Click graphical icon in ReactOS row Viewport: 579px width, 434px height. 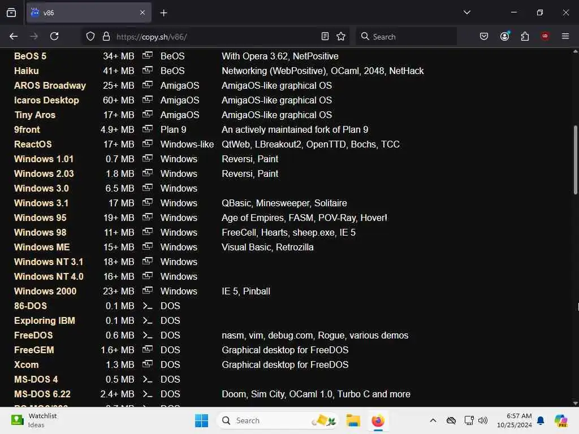(148, 144)
